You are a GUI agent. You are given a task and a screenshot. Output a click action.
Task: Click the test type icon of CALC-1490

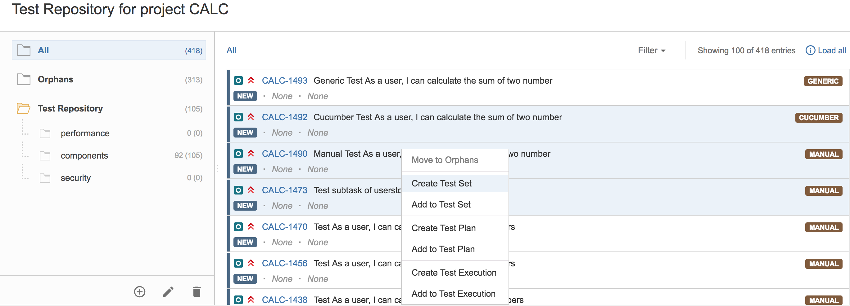click(238, 154)
